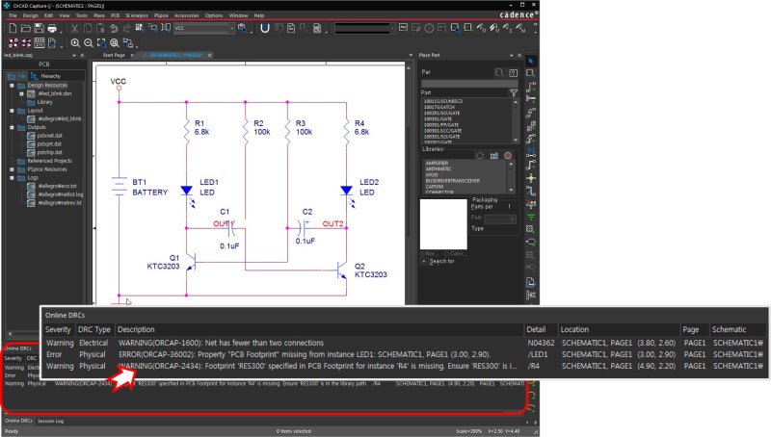Open the Place Part panel options dropdown arrow
This screenshot has height=437, width=771.
[x=512, y=55]
